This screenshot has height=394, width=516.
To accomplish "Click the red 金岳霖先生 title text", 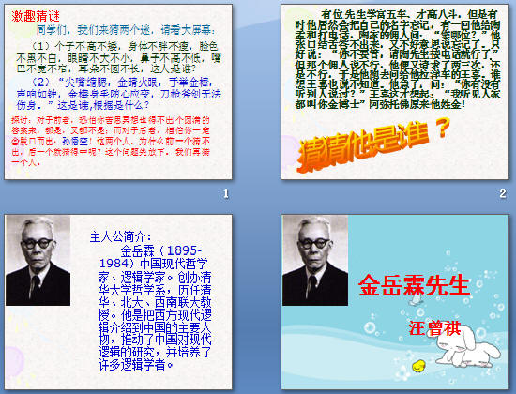I will (x=414, y=285).
